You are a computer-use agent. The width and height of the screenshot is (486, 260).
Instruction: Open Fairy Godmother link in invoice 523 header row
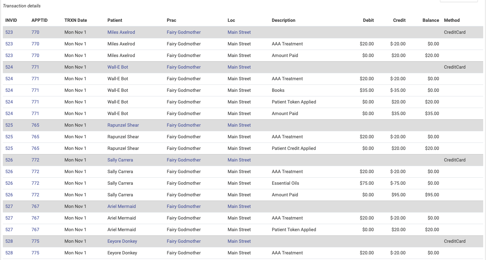click(x=184, y=32)
